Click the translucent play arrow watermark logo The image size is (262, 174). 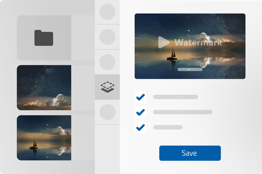point(163,42)
